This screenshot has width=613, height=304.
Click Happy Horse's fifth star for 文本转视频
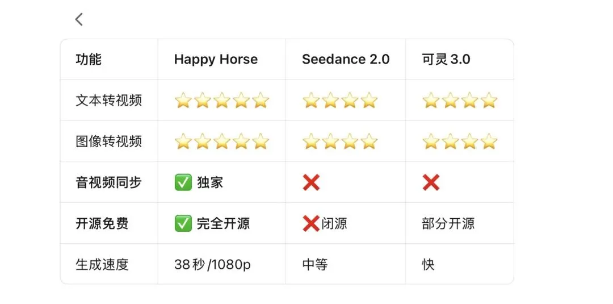[261, 101]
